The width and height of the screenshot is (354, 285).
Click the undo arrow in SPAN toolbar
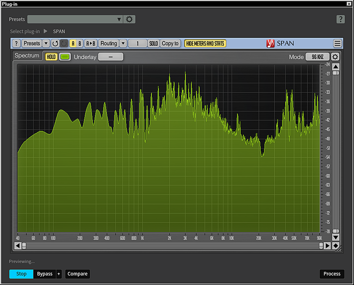(x=55, y=43)
